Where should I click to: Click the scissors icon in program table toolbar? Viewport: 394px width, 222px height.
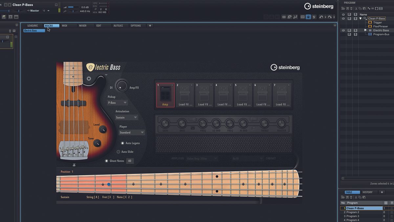(356, 197)
